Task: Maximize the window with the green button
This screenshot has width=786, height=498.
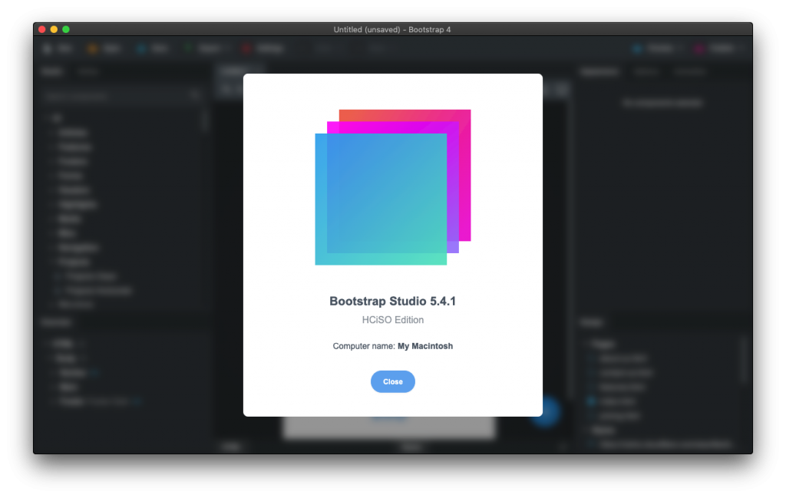Action: pyautogui.click(x=66, y=30)
